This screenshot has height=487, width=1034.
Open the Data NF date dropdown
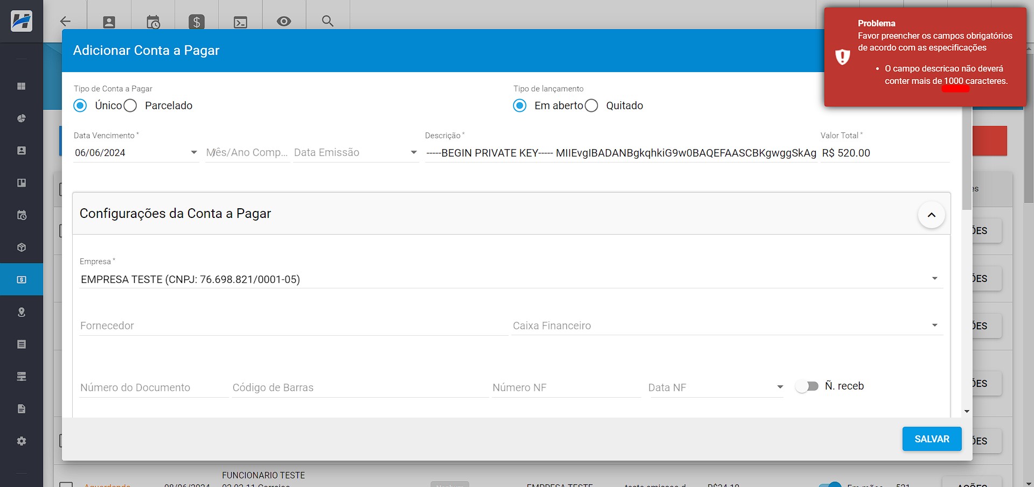tap(716, 387)
